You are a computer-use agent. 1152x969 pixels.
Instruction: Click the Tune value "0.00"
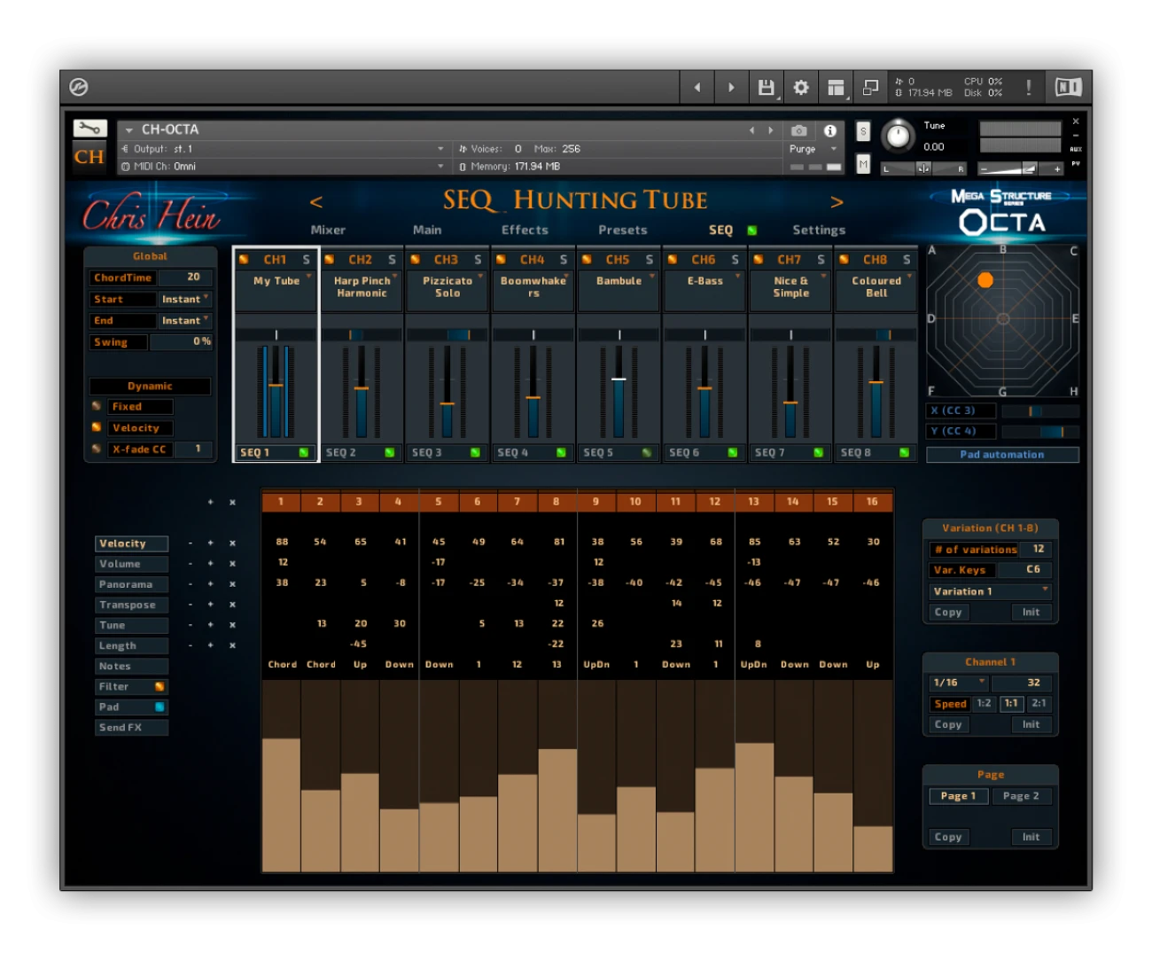click(933, 147)
